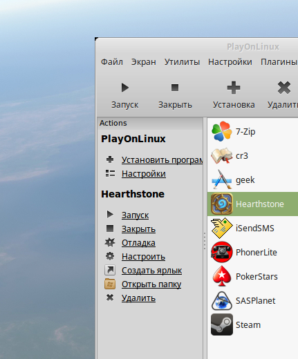This screenshot has width=298, height=359.
Task: Click the splitter handle between sidebar and list
Action: [205, 241]
